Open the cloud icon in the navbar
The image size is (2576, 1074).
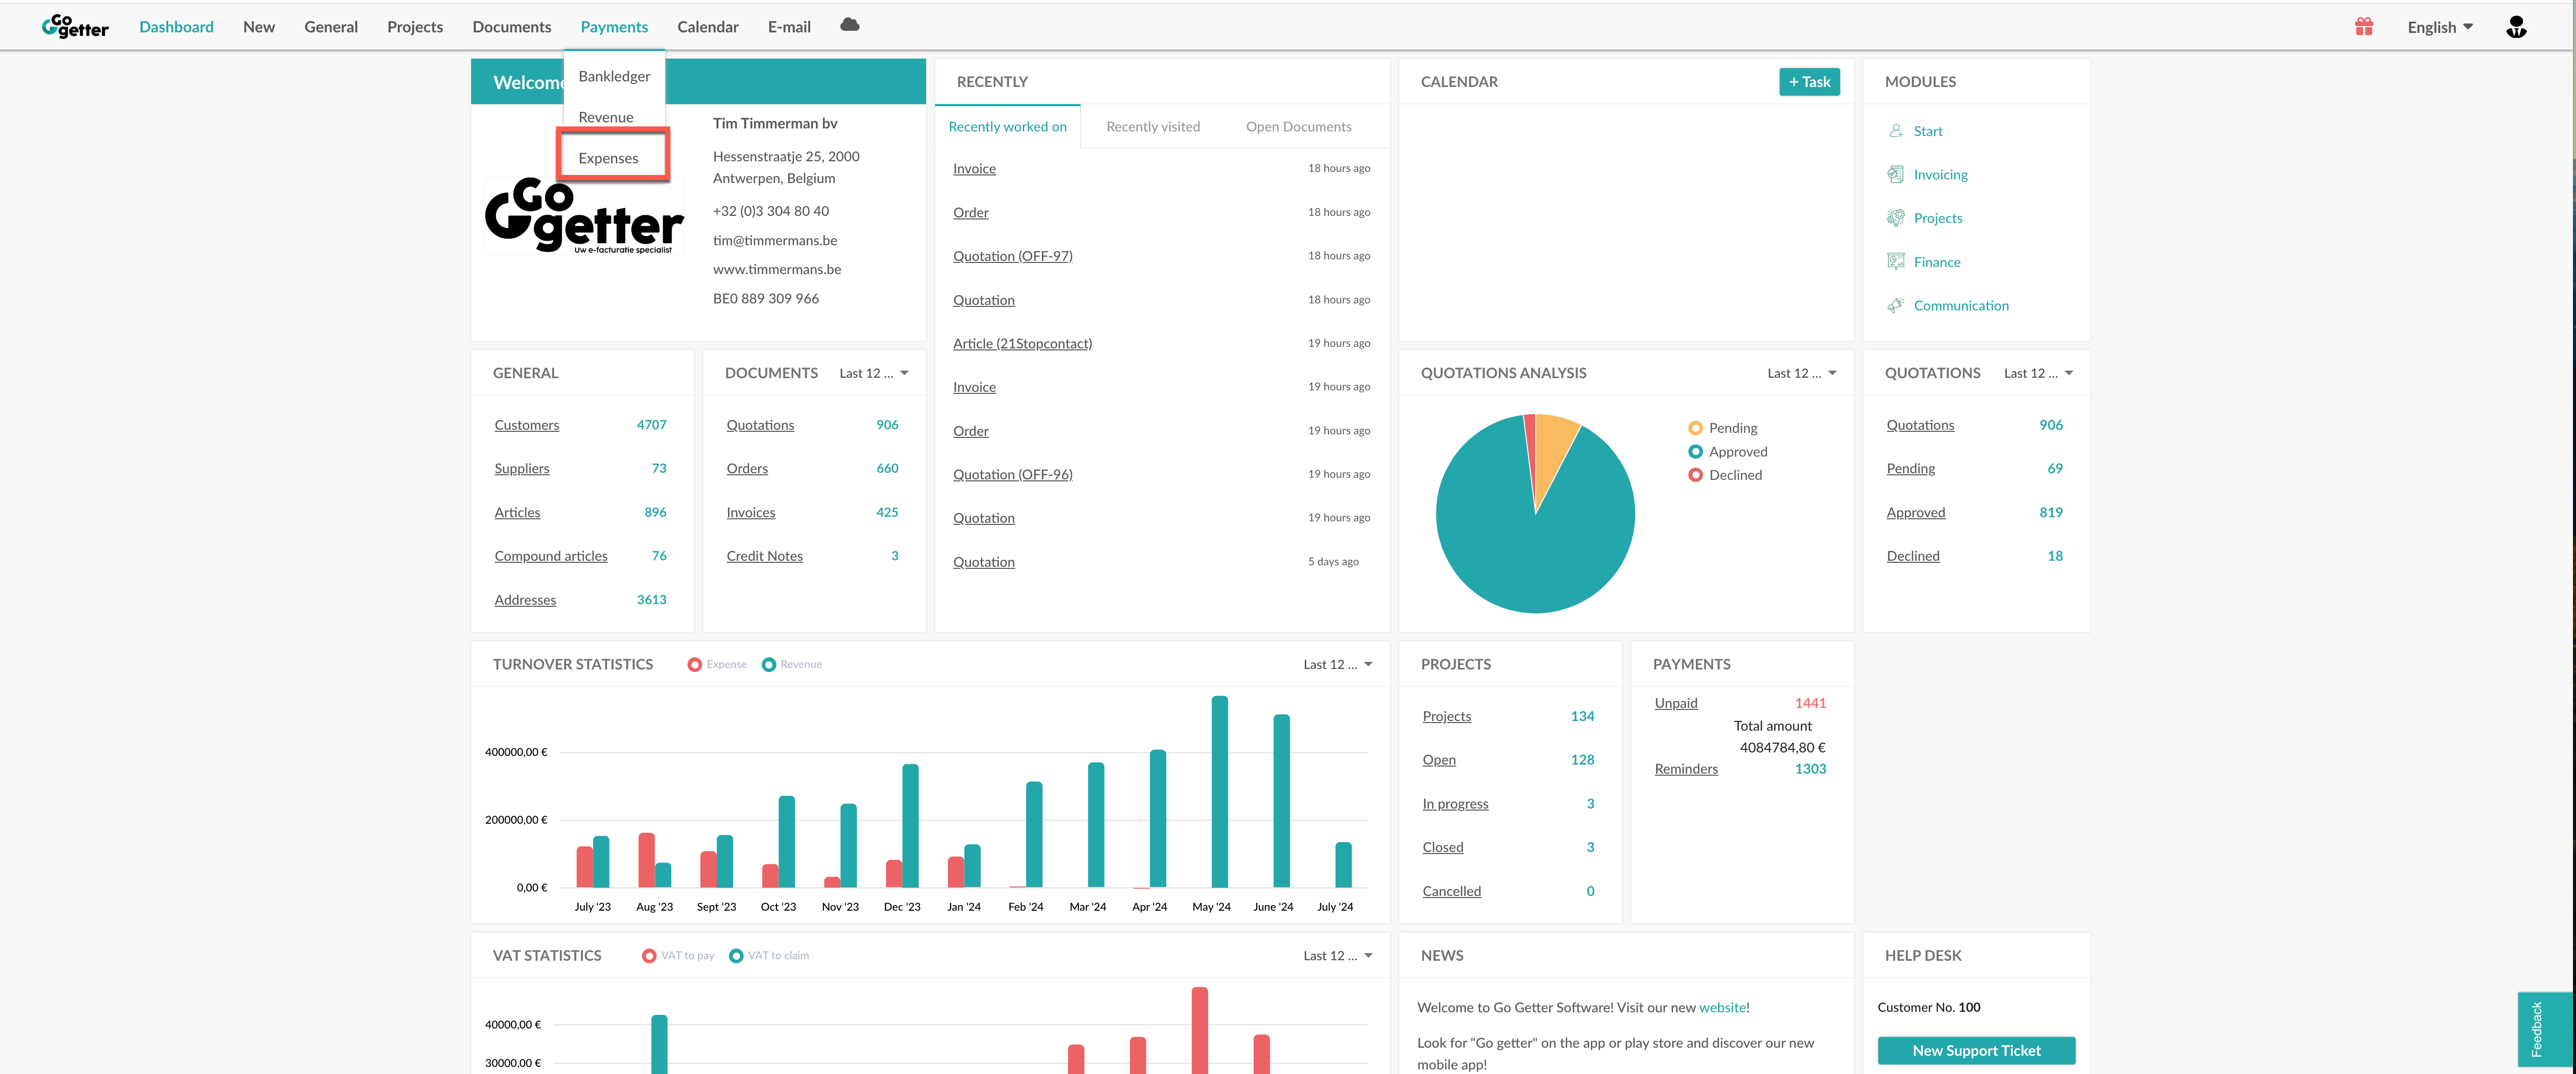[x=850, y=25]
